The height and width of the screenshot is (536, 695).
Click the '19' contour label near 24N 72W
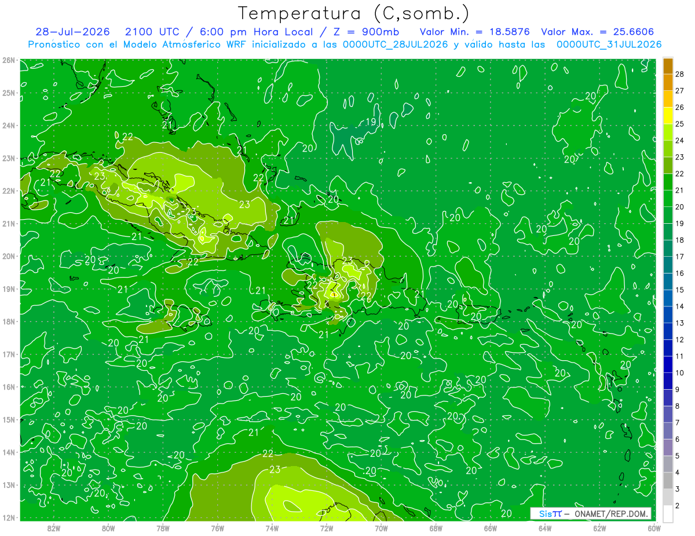click(x=372, y=121)
